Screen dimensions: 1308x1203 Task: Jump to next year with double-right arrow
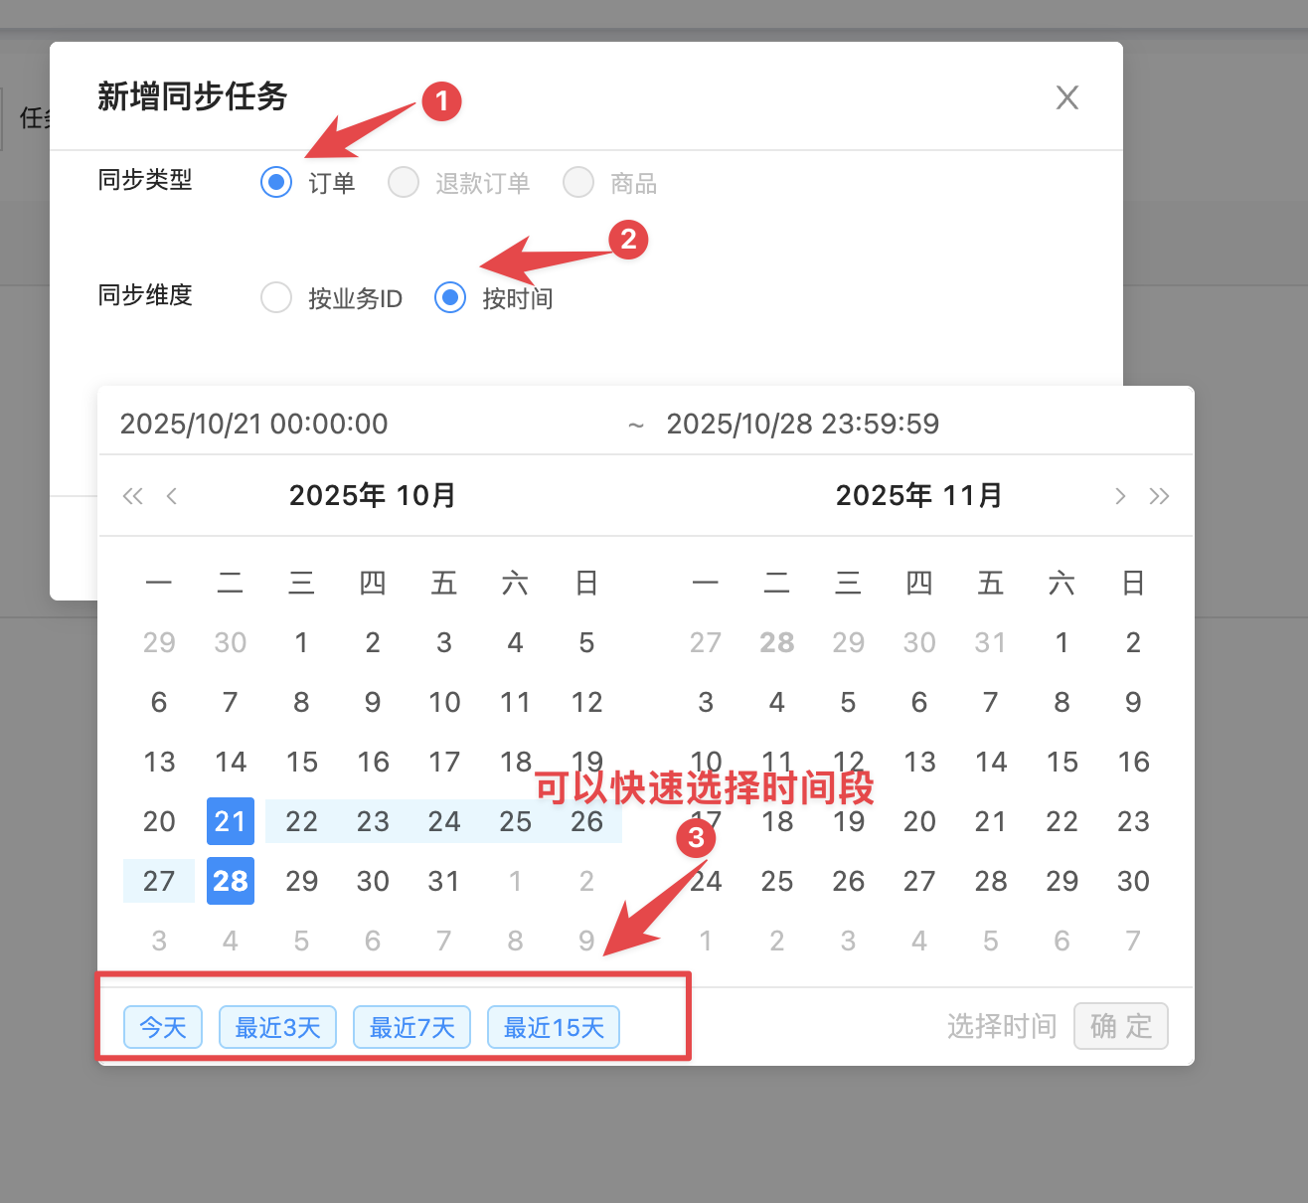click(1159, 496)
